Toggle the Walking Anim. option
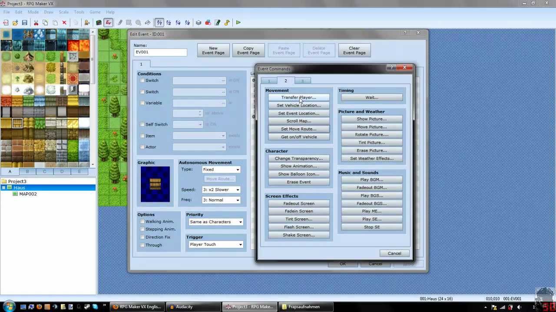The height and width of the screenshot is (312, 556). [x=142, y=221]
